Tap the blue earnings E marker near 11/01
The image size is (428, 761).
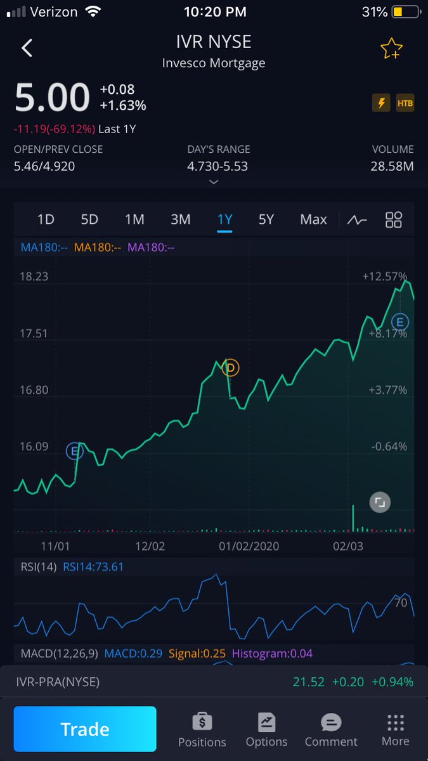pyautogui.click(x=75, y=452)
